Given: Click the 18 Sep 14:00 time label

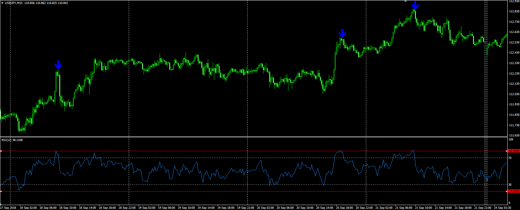Looking at the screenshot, I should click(88, 208).
